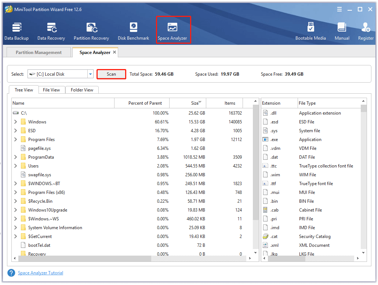Open Partition Recovery from the toolbar
The height and width of the screenshot is (285, 378).
[91, 31]
